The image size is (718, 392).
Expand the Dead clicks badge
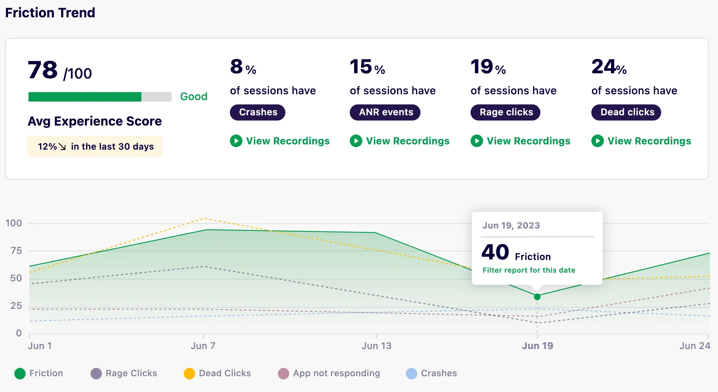click(626, 112)
